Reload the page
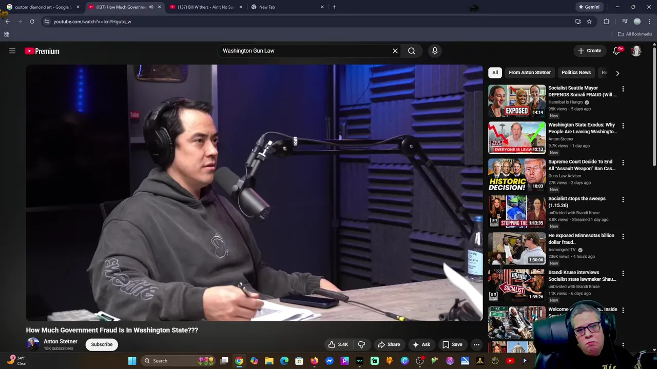This screenshot has width=657, height=369. click(32, 22)
